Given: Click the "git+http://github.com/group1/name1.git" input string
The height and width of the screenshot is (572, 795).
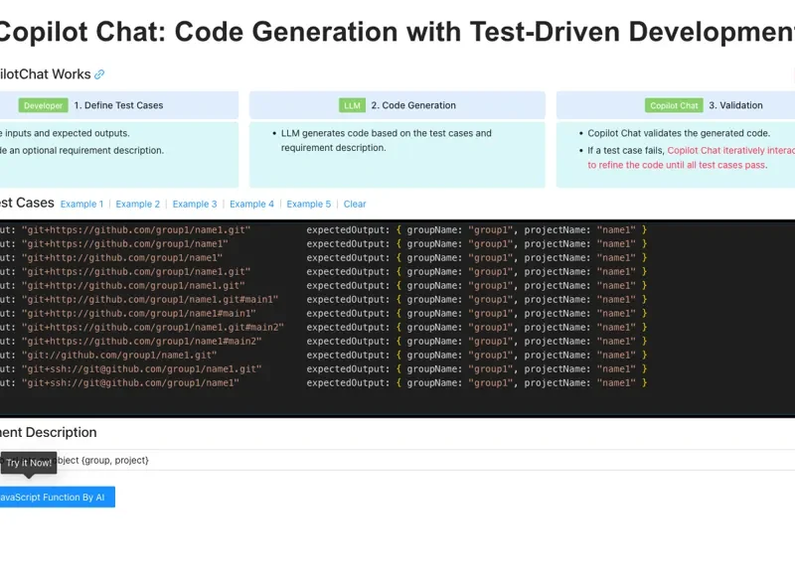Looking at the screenshot, I should coord(133,286).
